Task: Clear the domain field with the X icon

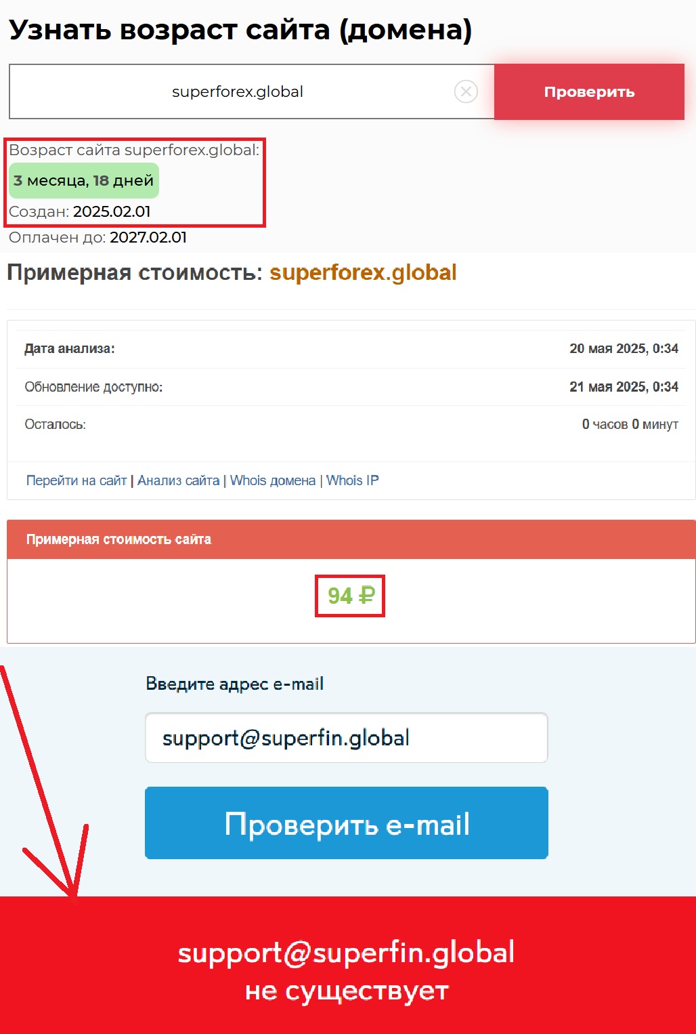Action: [x=466, y=91]
